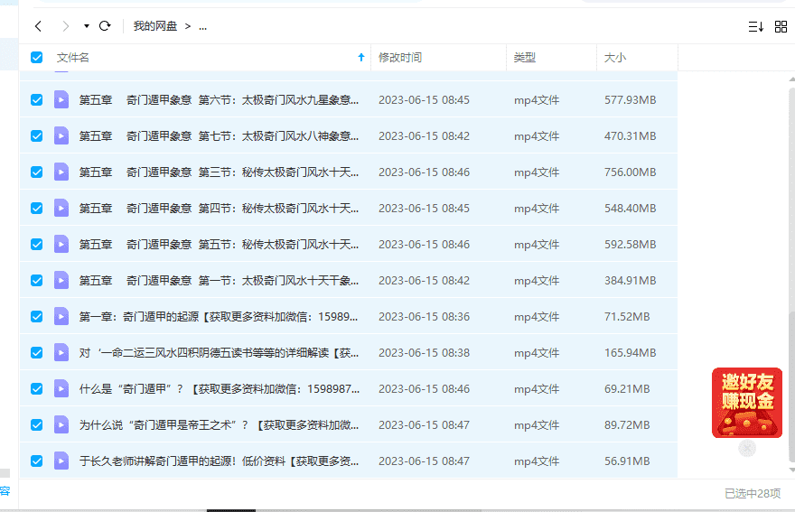Image resolution: width=795 pixels, height=512 pixels.
Task: Click video icon of 577.93MB file
Action: 61,99
